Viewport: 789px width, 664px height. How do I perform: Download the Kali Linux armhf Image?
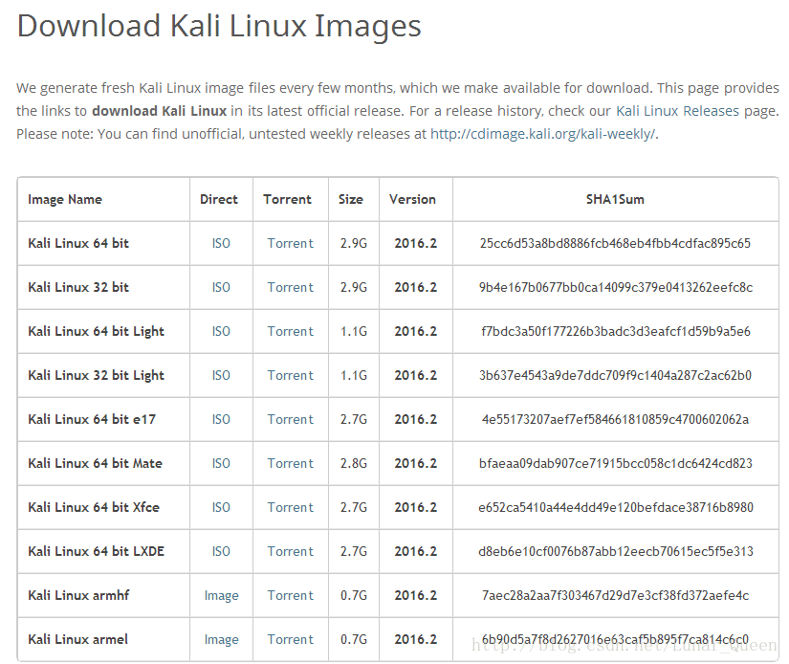pos(222,595)
